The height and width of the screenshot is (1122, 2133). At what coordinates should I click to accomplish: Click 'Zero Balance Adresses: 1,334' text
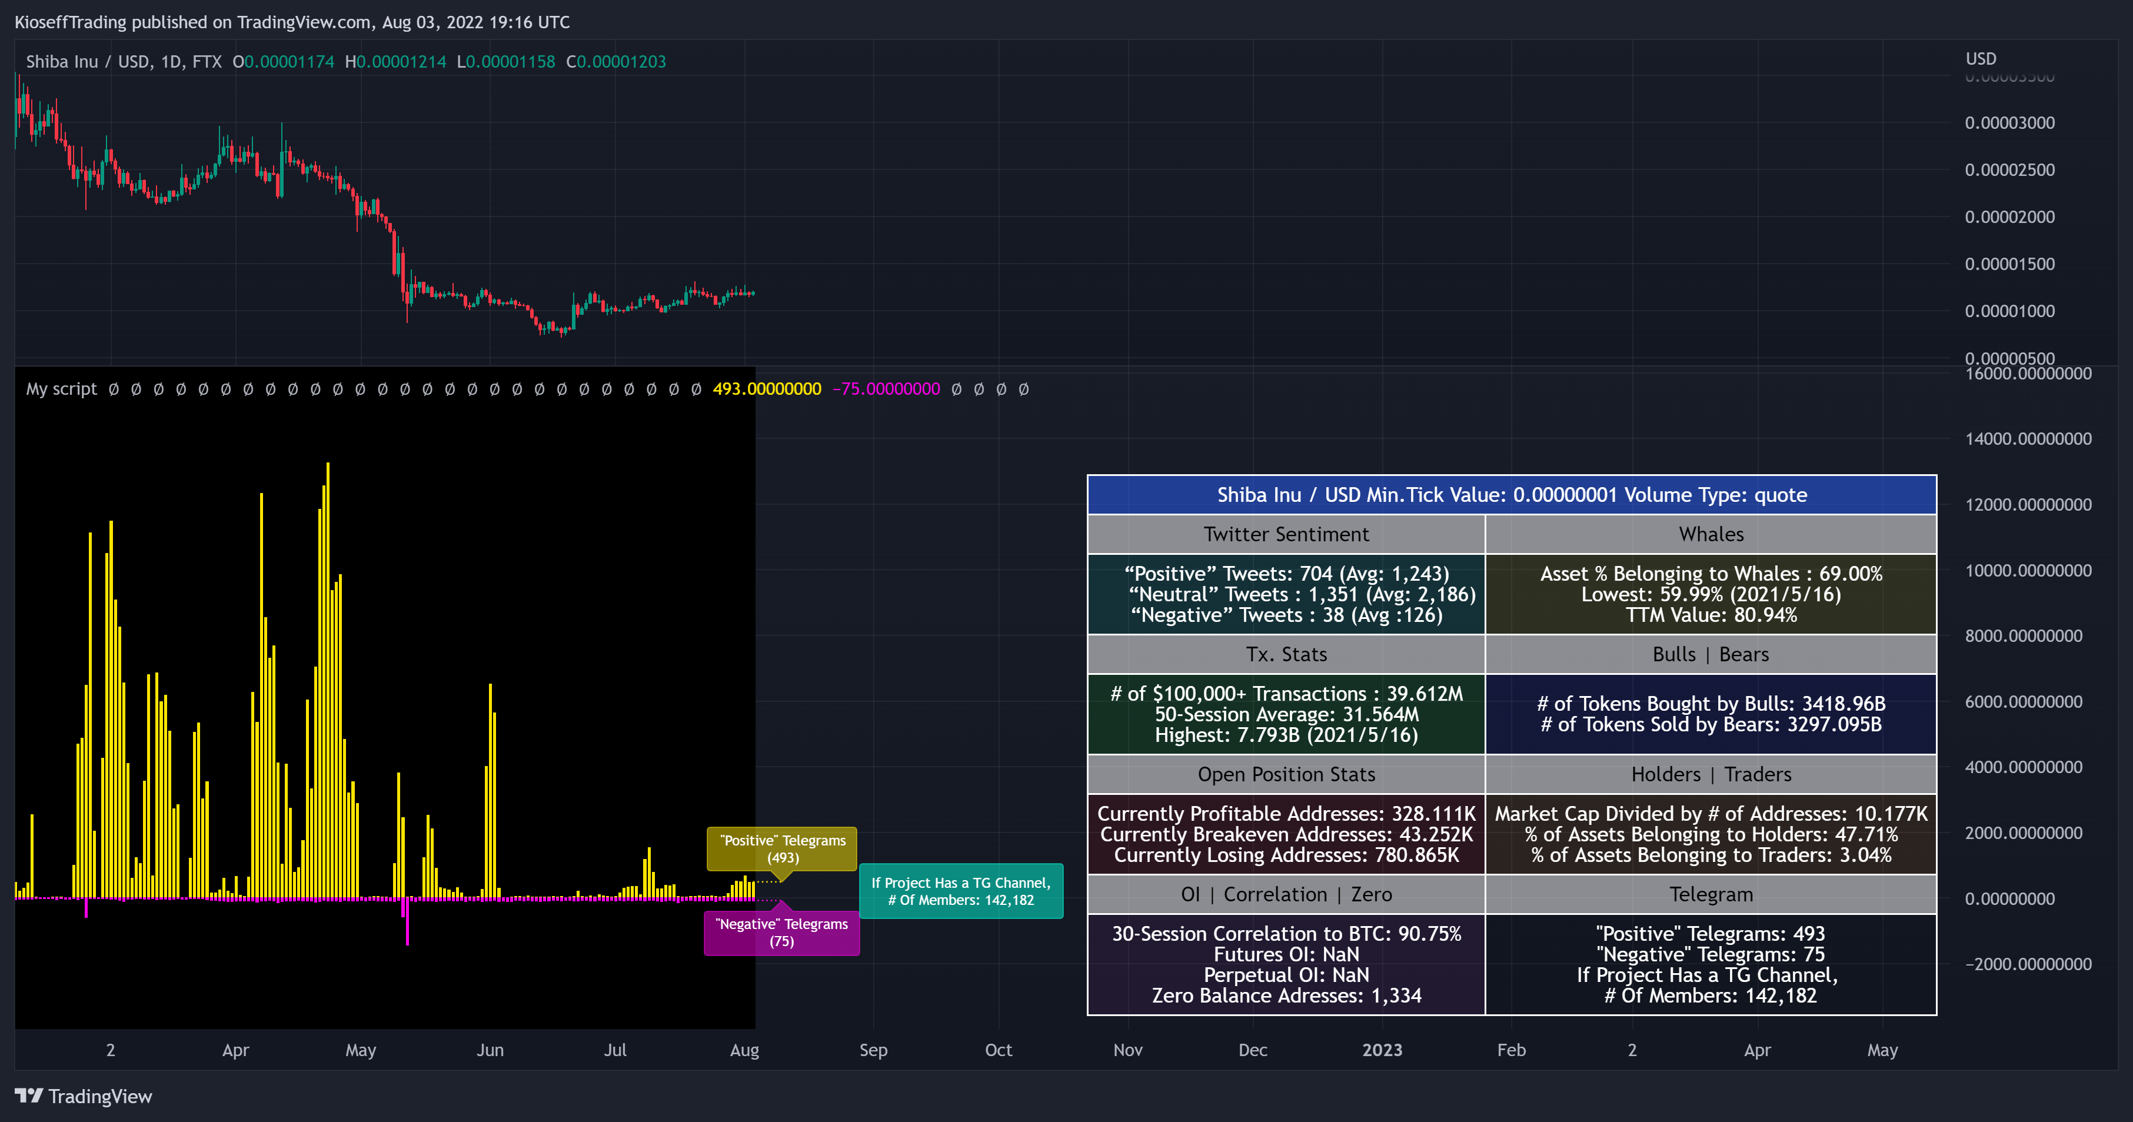(1286, 996)
